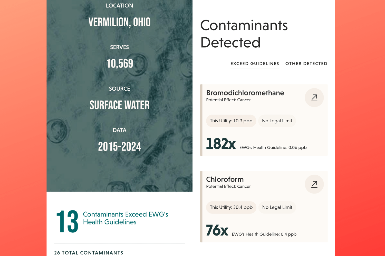385x256 pixels.
Task: Switch to the Other Detected tab
Action: coord(306,64)
